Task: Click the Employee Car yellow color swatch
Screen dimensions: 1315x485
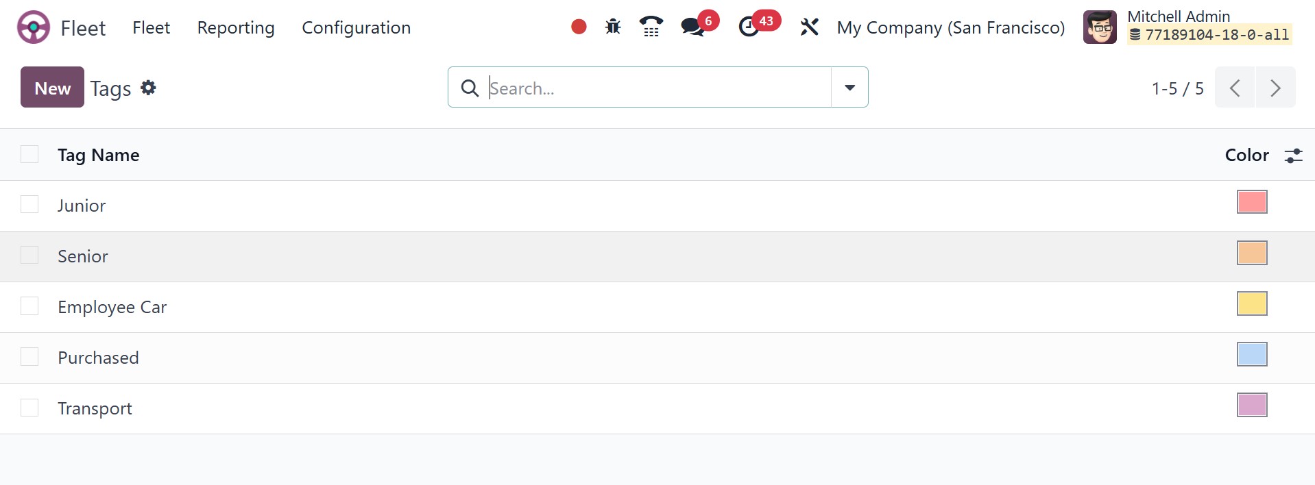Action: (x=1252, y=303)
